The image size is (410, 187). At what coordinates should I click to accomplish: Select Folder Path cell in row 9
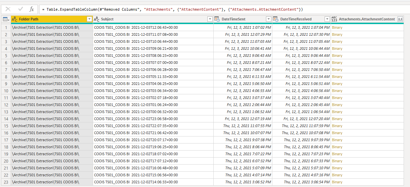[x=52, y=84]
